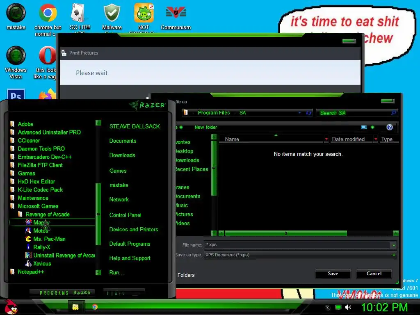
Task: Open STEAVE BALLSACK user folder
Action: (x=135, y=126)
